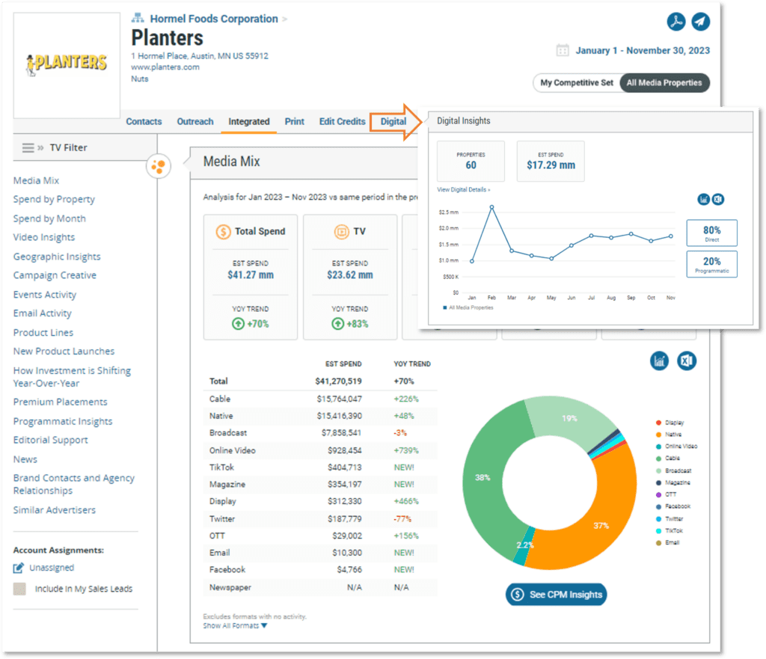Click the Excel export icon above the donut chart
The image size is (766, 659).
(687, 361)
